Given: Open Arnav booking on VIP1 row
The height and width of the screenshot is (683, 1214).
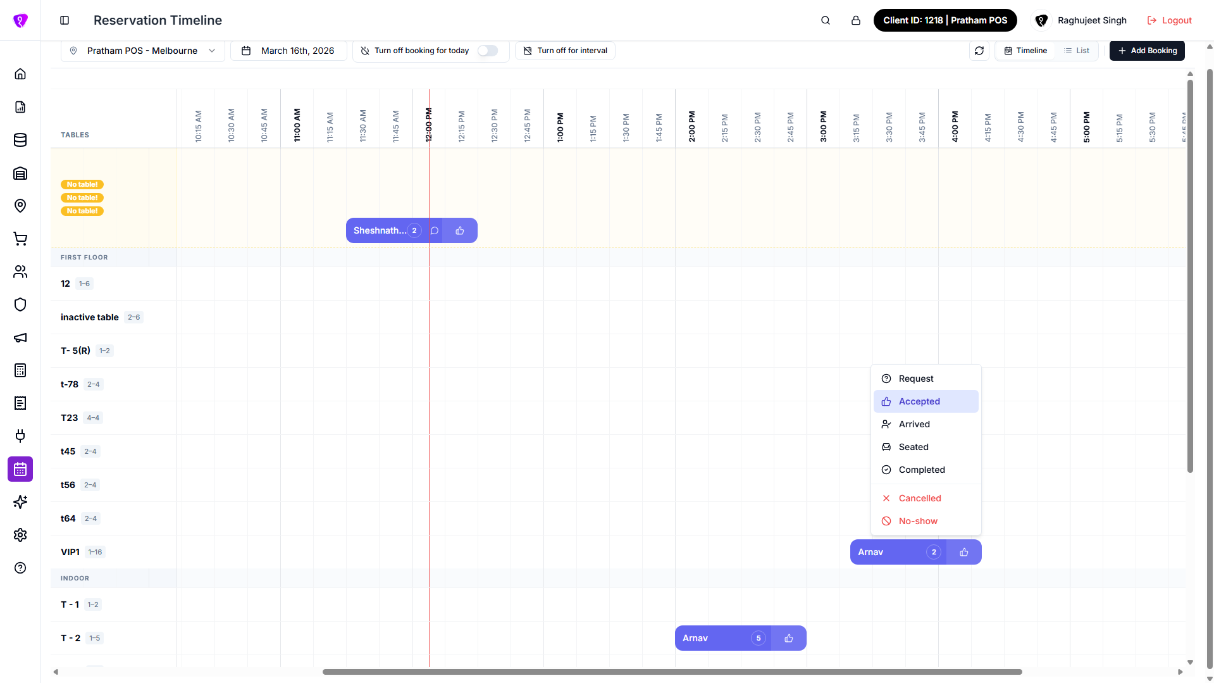Looking at the screenshot, I should click(x=916, y=552).
